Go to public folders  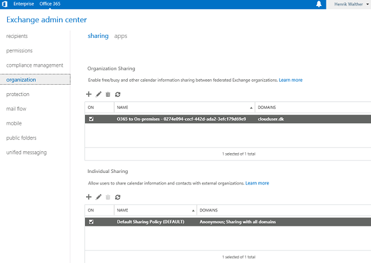pyautogui.click(x=21, y=138)
